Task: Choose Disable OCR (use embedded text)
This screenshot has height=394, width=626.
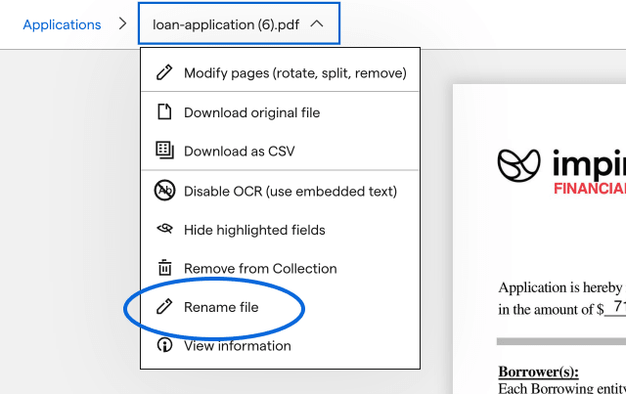Action: (x=280, y=192)
